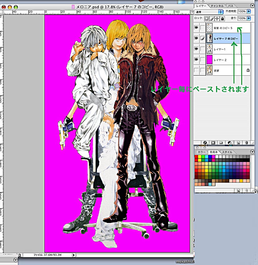Click round arrow button at bottom-left of window
Screen dimensions: 258x265
pos(16,260)
